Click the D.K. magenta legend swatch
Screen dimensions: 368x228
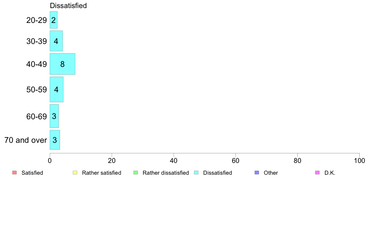pos(317,173)
